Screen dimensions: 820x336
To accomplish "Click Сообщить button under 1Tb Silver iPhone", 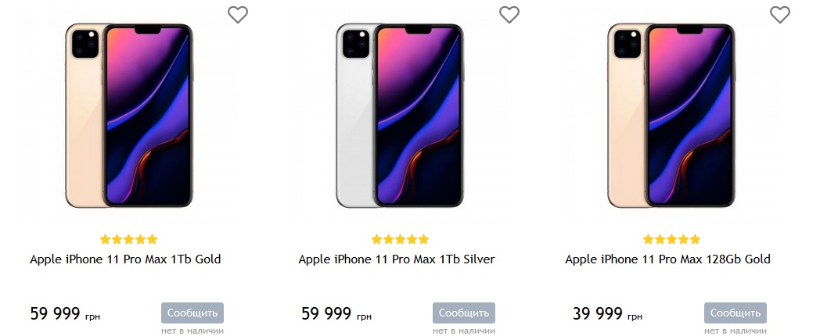I will point(464,313).
